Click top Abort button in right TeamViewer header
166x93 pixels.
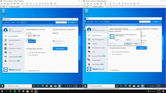click(156, 22)
